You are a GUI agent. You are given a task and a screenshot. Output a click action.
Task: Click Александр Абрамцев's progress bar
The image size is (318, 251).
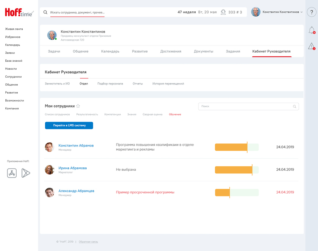point(237,193)
